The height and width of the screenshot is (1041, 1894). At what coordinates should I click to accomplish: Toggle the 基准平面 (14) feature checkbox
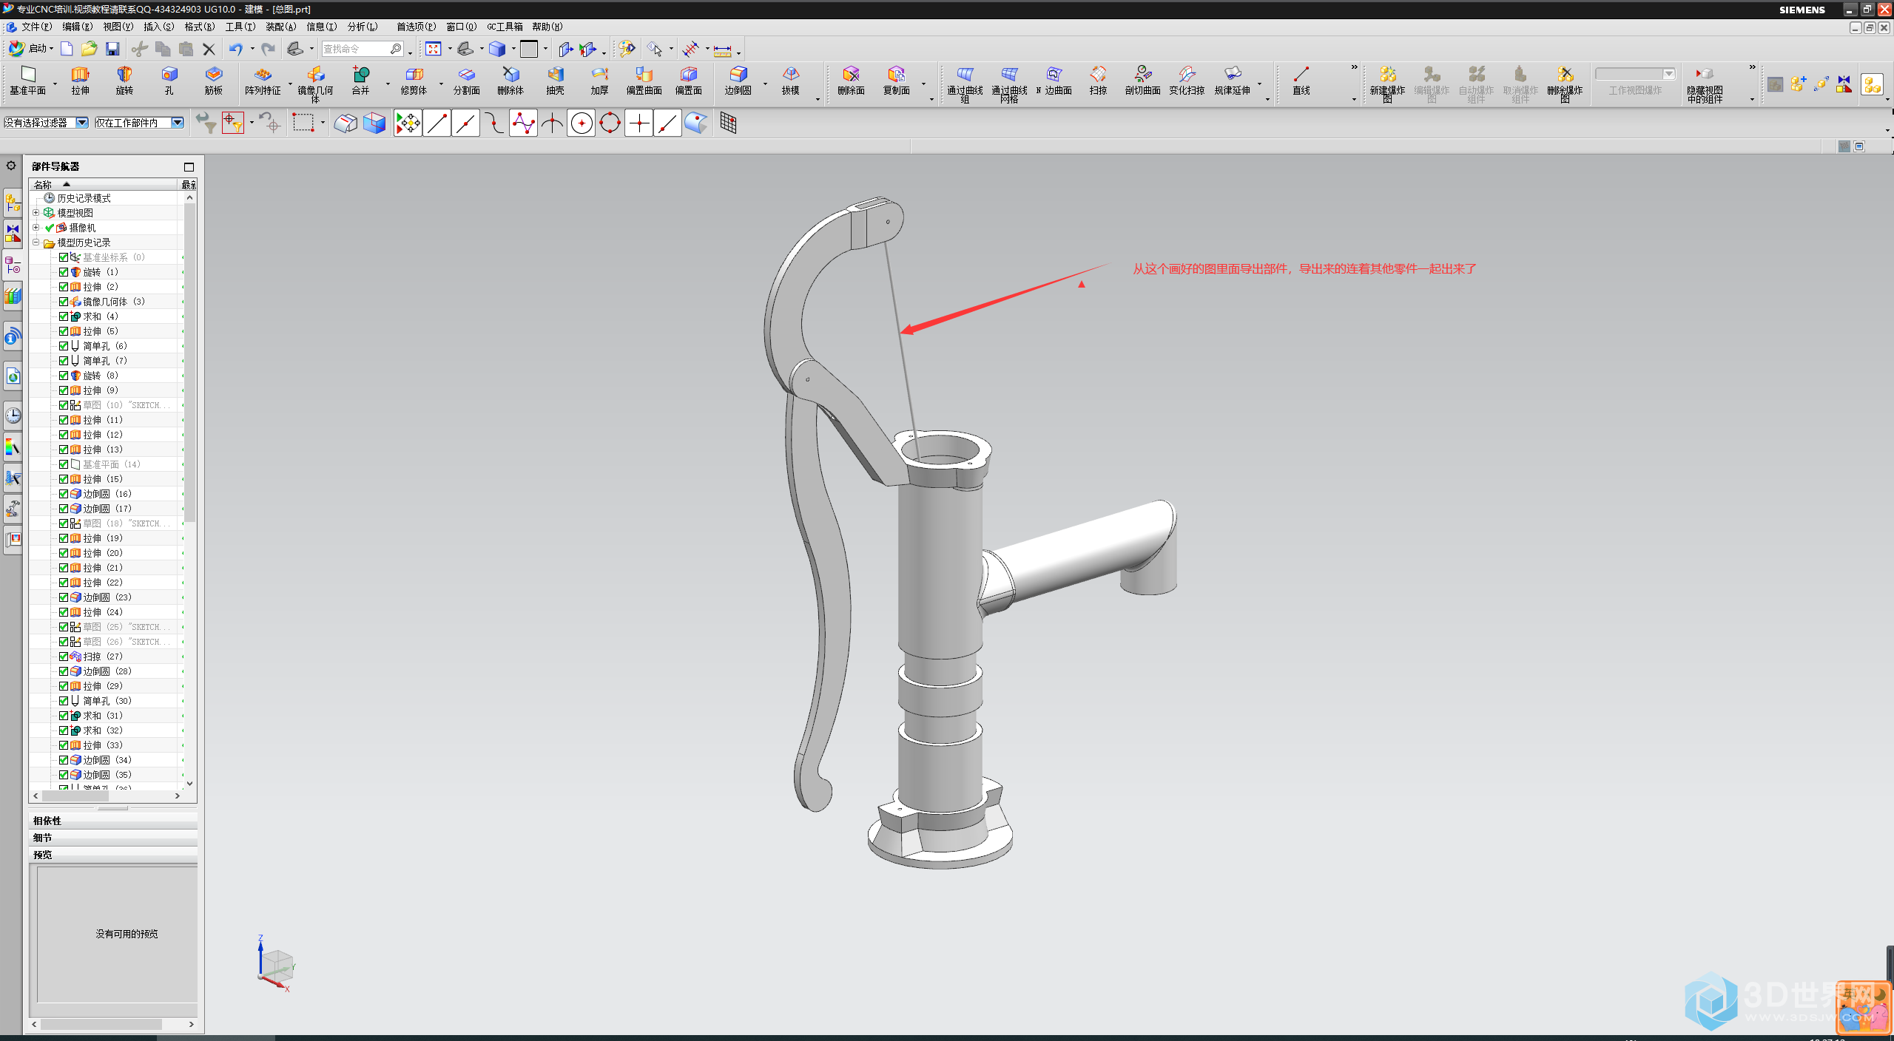coord(64,464)
